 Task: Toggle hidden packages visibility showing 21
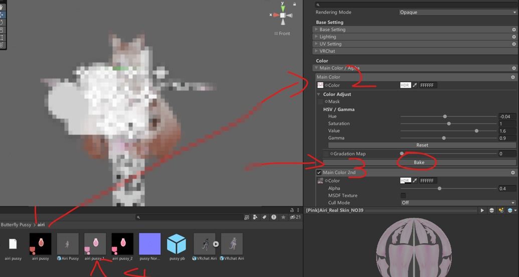click(295, 217)
